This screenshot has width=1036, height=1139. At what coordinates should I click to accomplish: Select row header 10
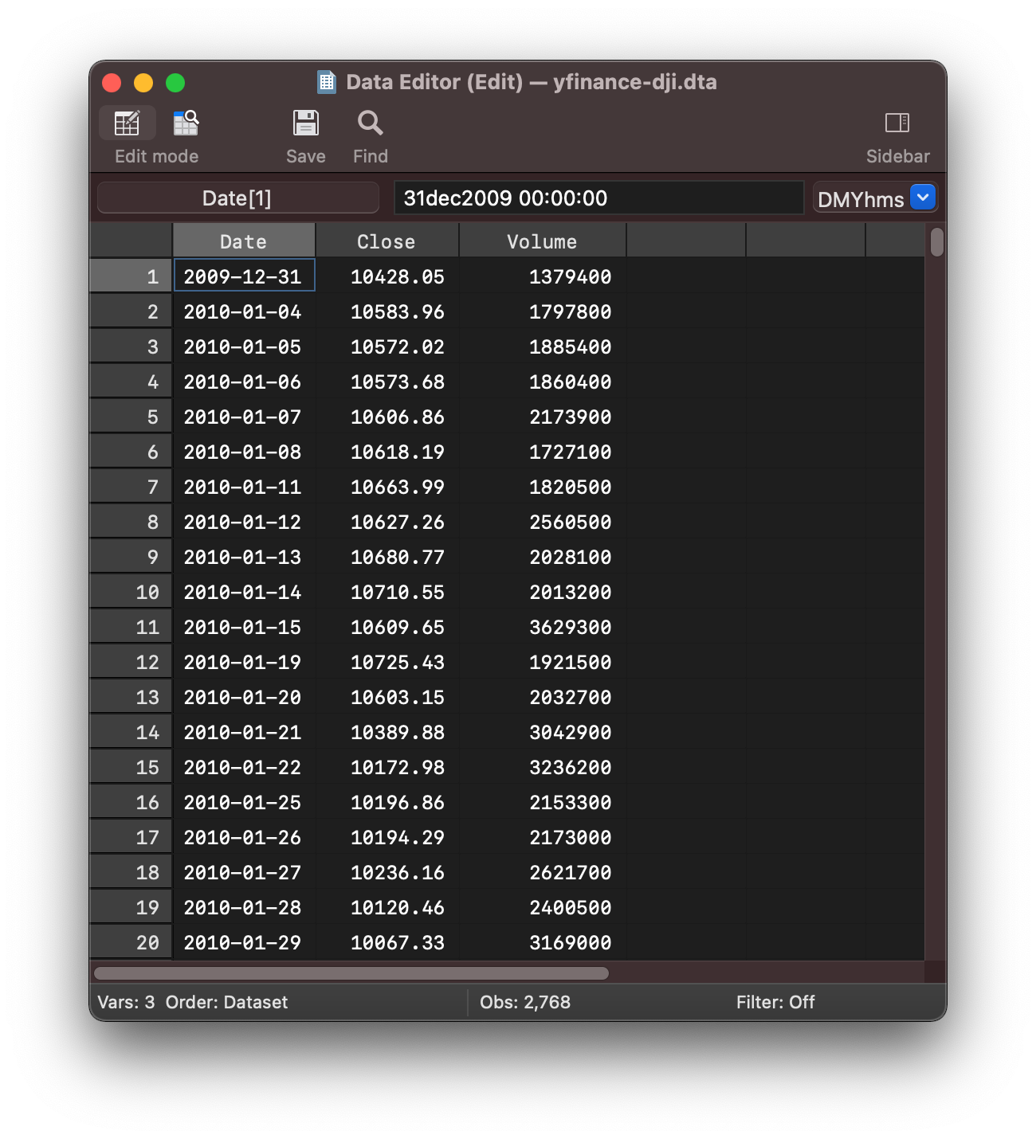tap(131, 592)
